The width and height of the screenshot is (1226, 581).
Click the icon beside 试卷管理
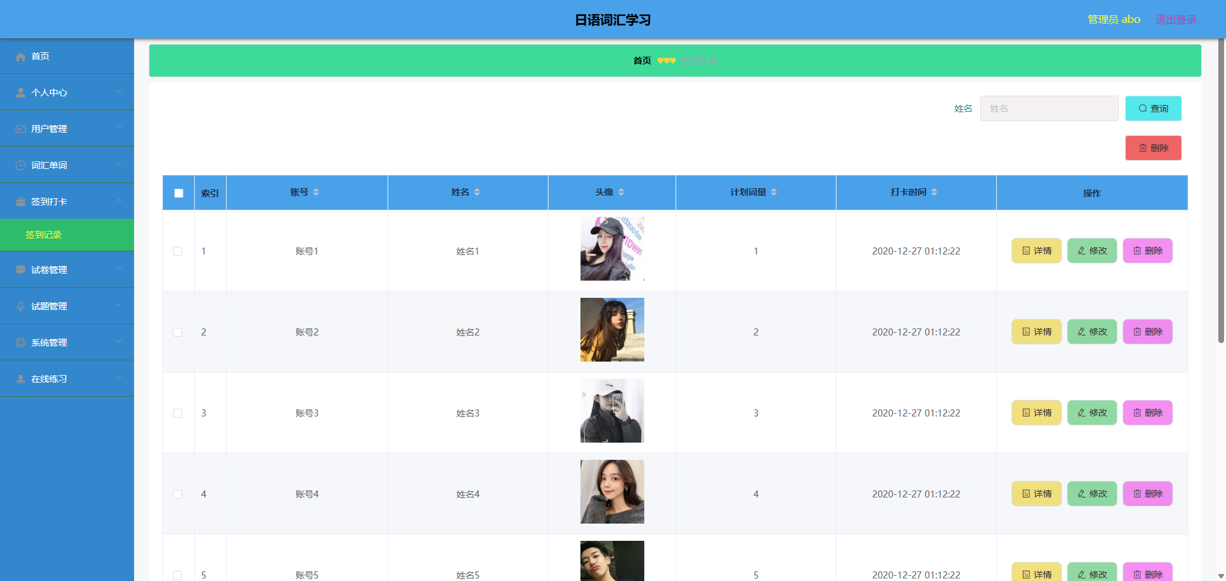click(20, 270)
